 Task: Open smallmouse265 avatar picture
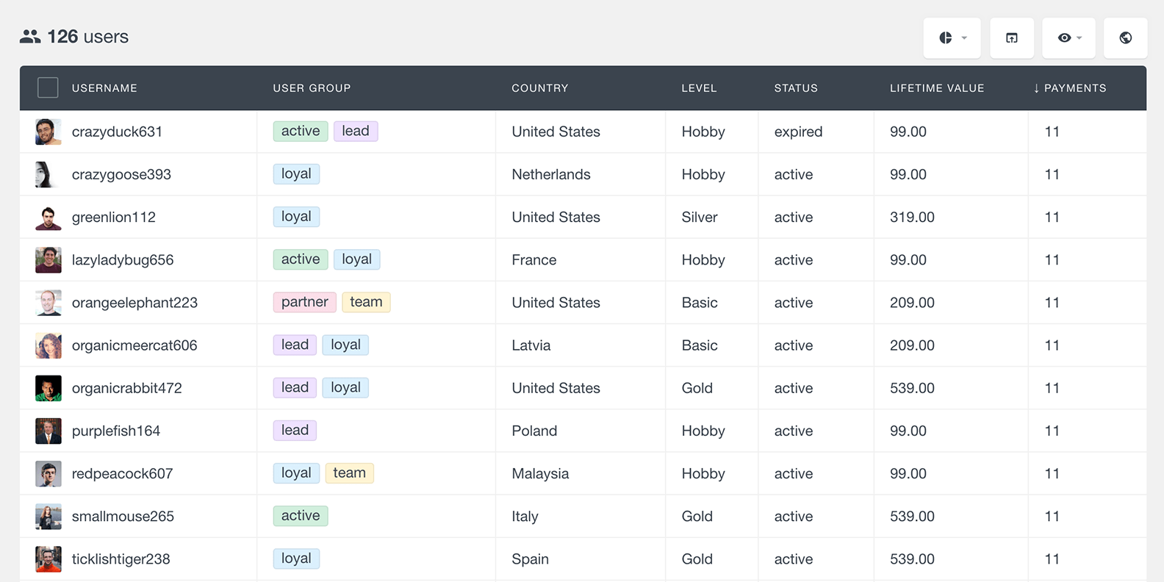coord(48,516)
